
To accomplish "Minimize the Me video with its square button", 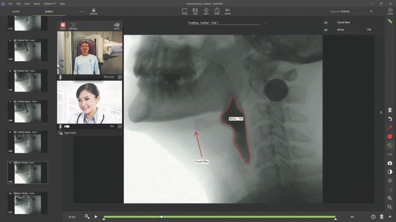I will click(119, 126).
